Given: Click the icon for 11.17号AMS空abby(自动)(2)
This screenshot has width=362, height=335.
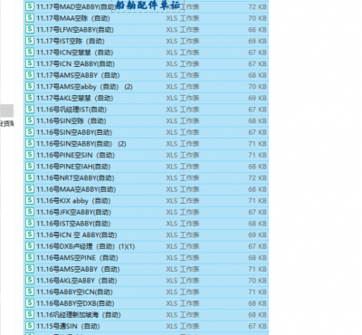Looking at the screenshot, I should 30,86.
